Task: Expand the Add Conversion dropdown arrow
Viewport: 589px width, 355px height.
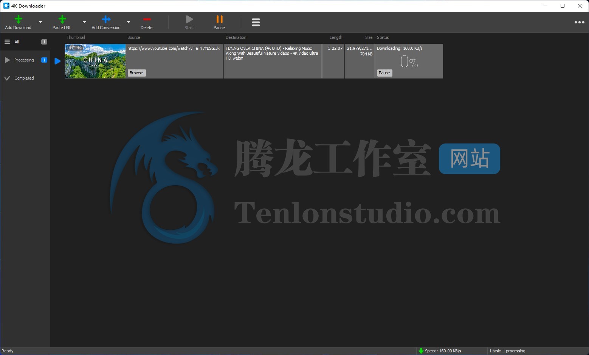Action: point(128,22)
